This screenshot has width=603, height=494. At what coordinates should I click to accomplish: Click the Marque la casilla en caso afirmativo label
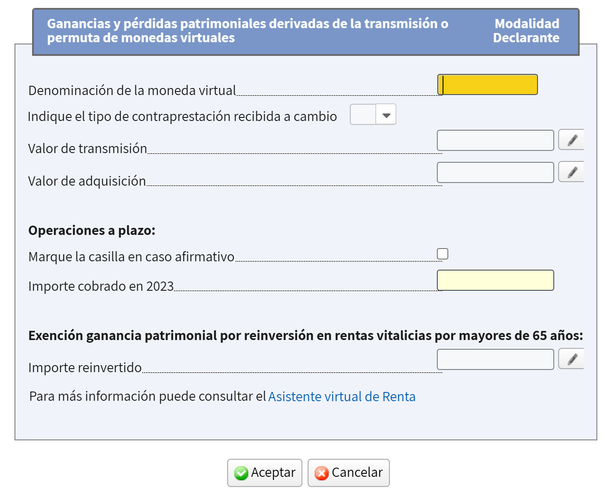click(131, 257)
